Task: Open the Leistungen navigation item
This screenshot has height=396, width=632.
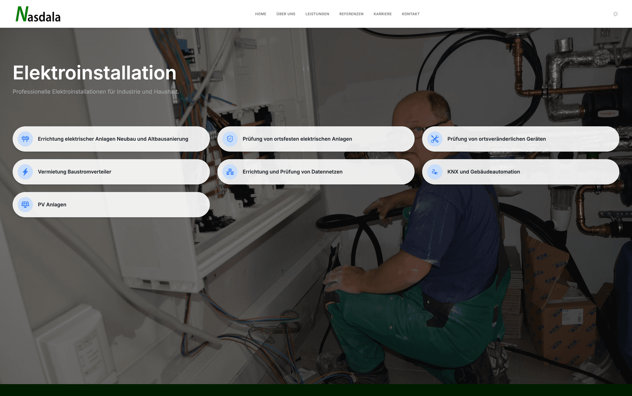Action: (x=317, y=14)
